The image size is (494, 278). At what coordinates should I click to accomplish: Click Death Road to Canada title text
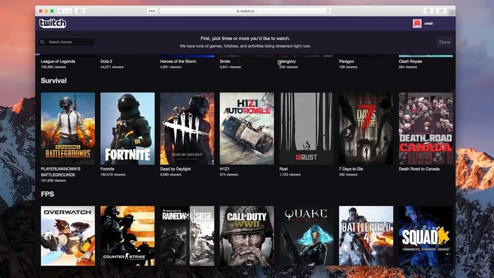(x=419, y=169)
